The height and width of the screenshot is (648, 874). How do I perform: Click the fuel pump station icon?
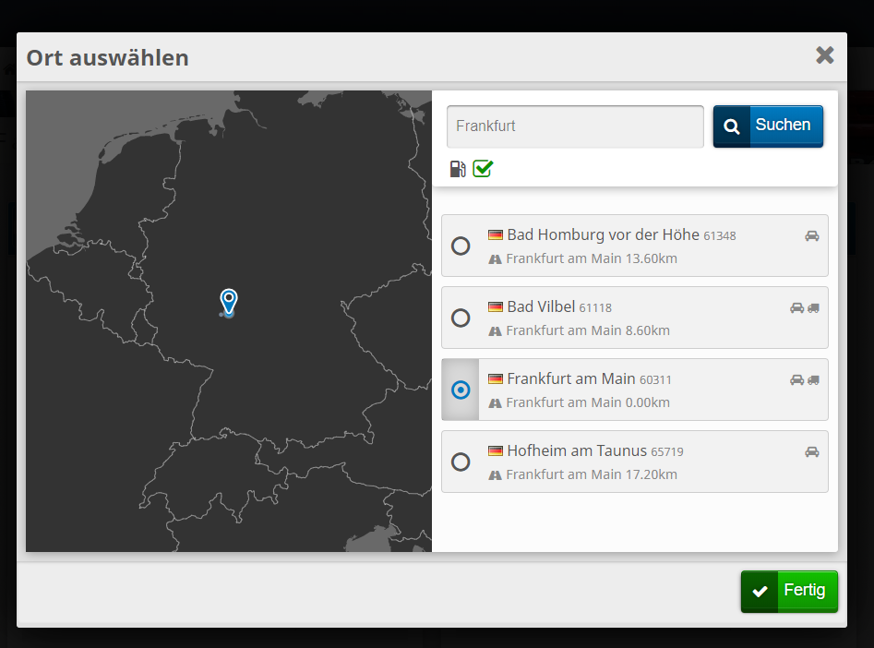click(x=458, y=168)
